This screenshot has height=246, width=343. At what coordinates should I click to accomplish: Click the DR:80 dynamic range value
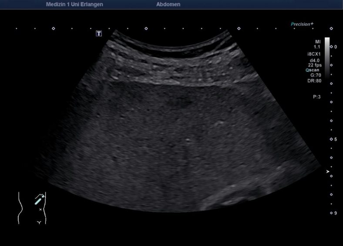[314, 80]
